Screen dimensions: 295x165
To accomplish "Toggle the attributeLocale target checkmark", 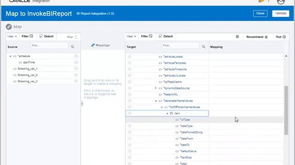I will pyautogui.click(x=130, y=56).
